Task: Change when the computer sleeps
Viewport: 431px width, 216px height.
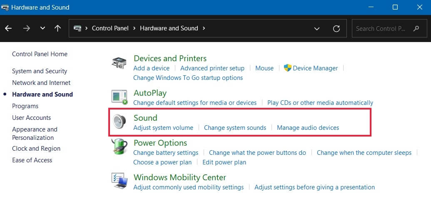Action: point(364,153)
